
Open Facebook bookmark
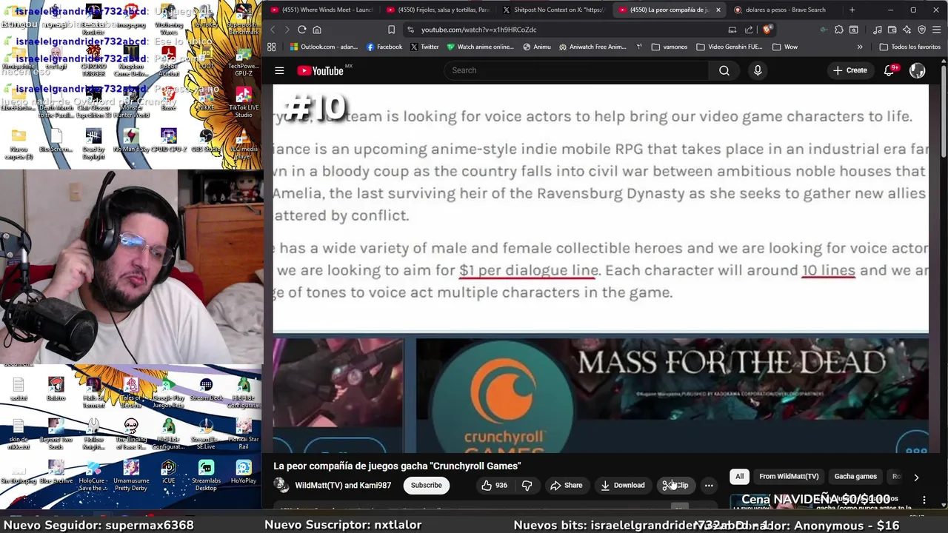(x=384, y=47)
